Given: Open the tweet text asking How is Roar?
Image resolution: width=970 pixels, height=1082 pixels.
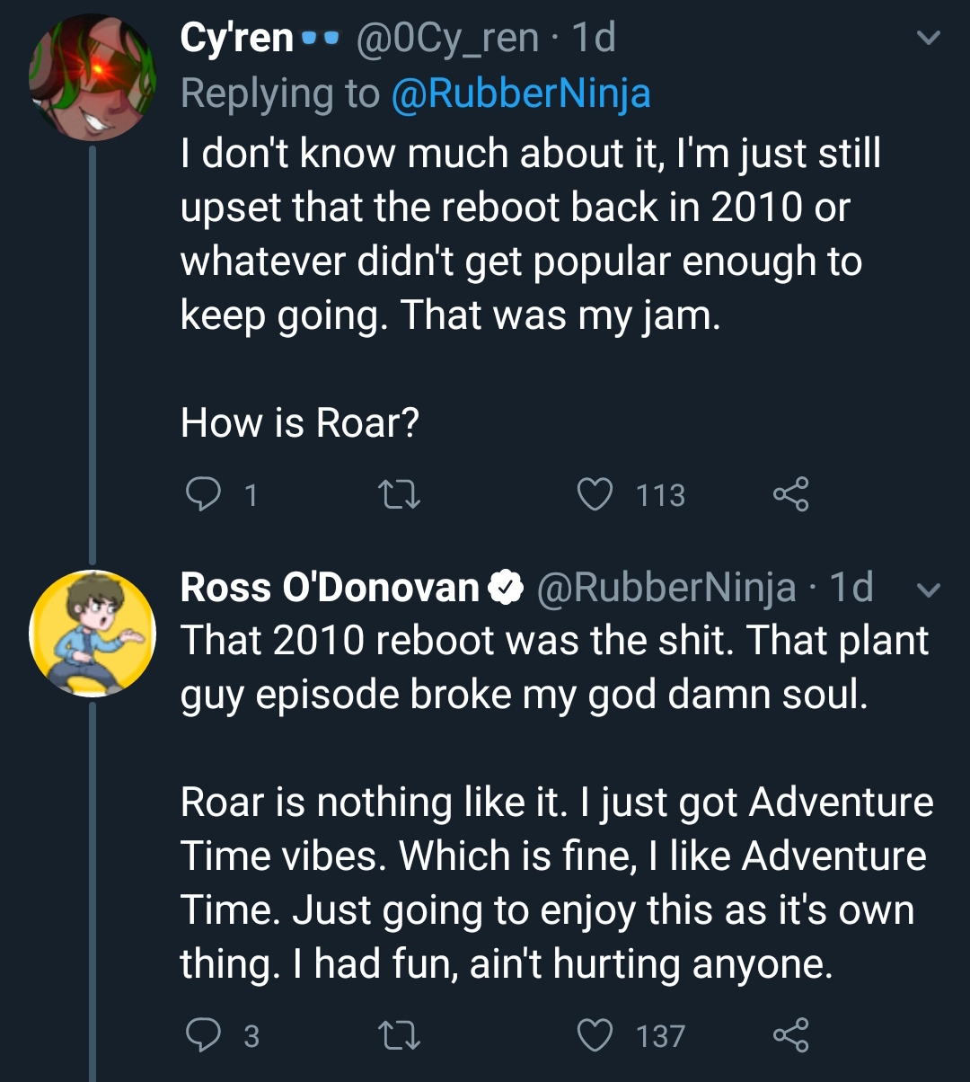Looking at the screenshot, I should 300,422.
